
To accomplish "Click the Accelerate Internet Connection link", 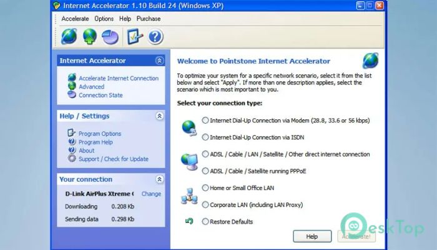I will pyautogui.click(x=119, y=78).
